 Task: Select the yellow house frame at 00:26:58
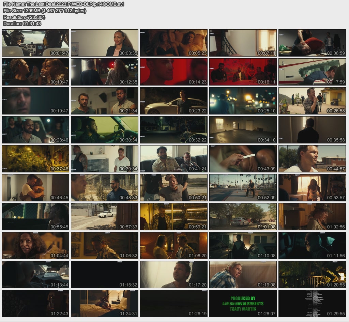click(312, 101)
